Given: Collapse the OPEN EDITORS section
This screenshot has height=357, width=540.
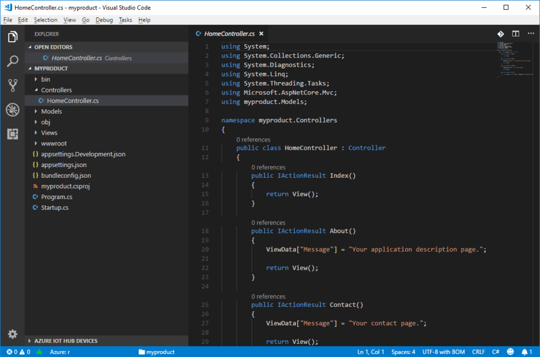Looking at the screenshot, I should (53, 47).
